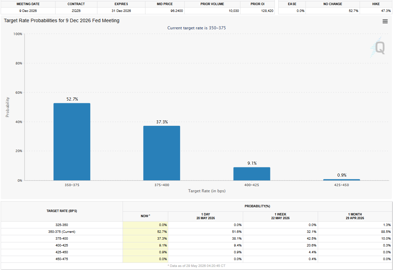393x270 pixels.
Task: Click the 1 WEEK 22 MAY 2026 header
Action: (x=280, y=216)
